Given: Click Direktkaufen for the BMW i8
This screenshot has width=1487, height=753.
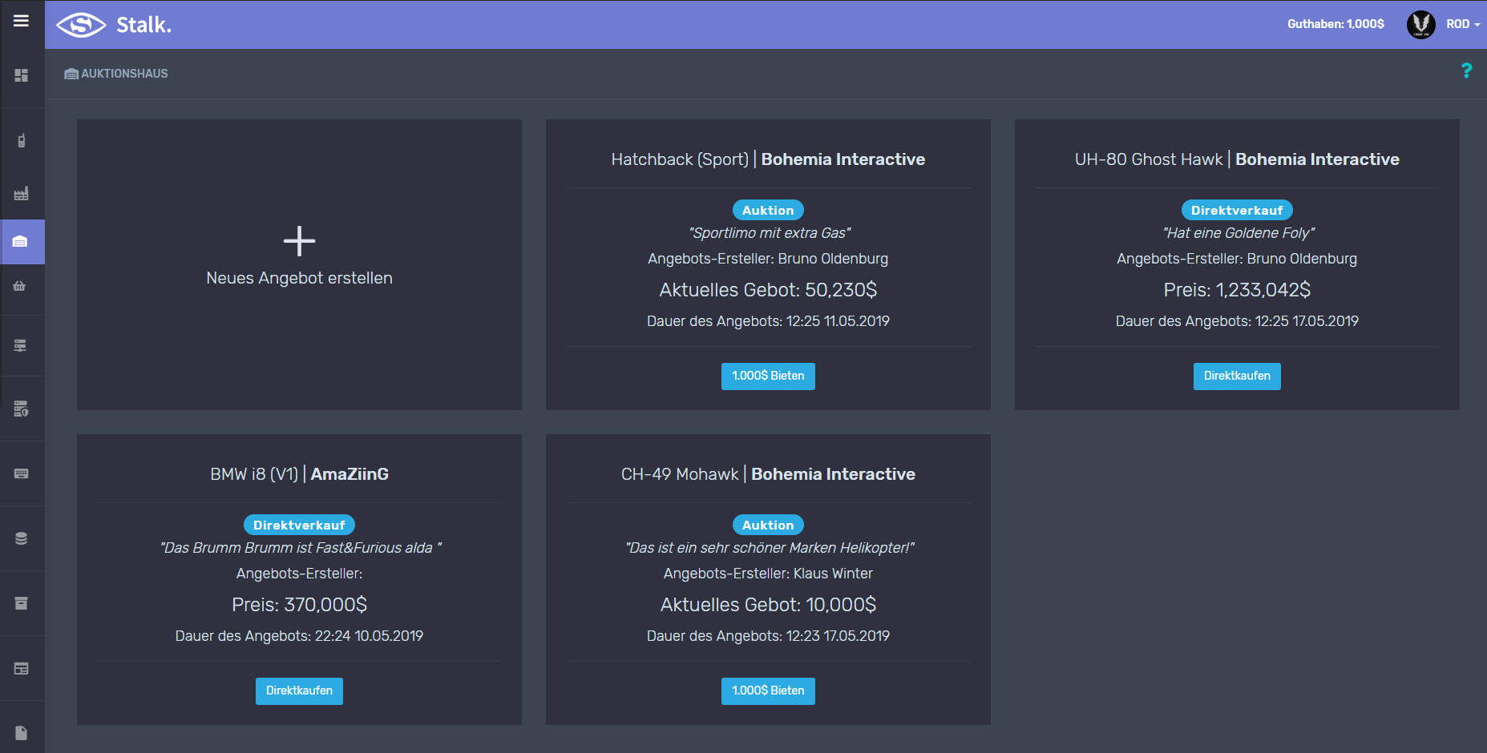Looking at the screenshot, I should 299,691.
